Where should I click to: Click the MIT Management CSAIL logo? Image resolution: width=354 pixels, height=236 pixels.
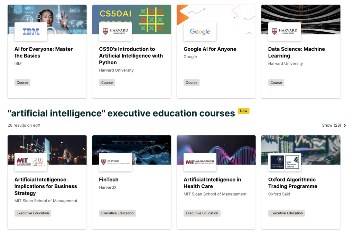click(x=31, y=162)
